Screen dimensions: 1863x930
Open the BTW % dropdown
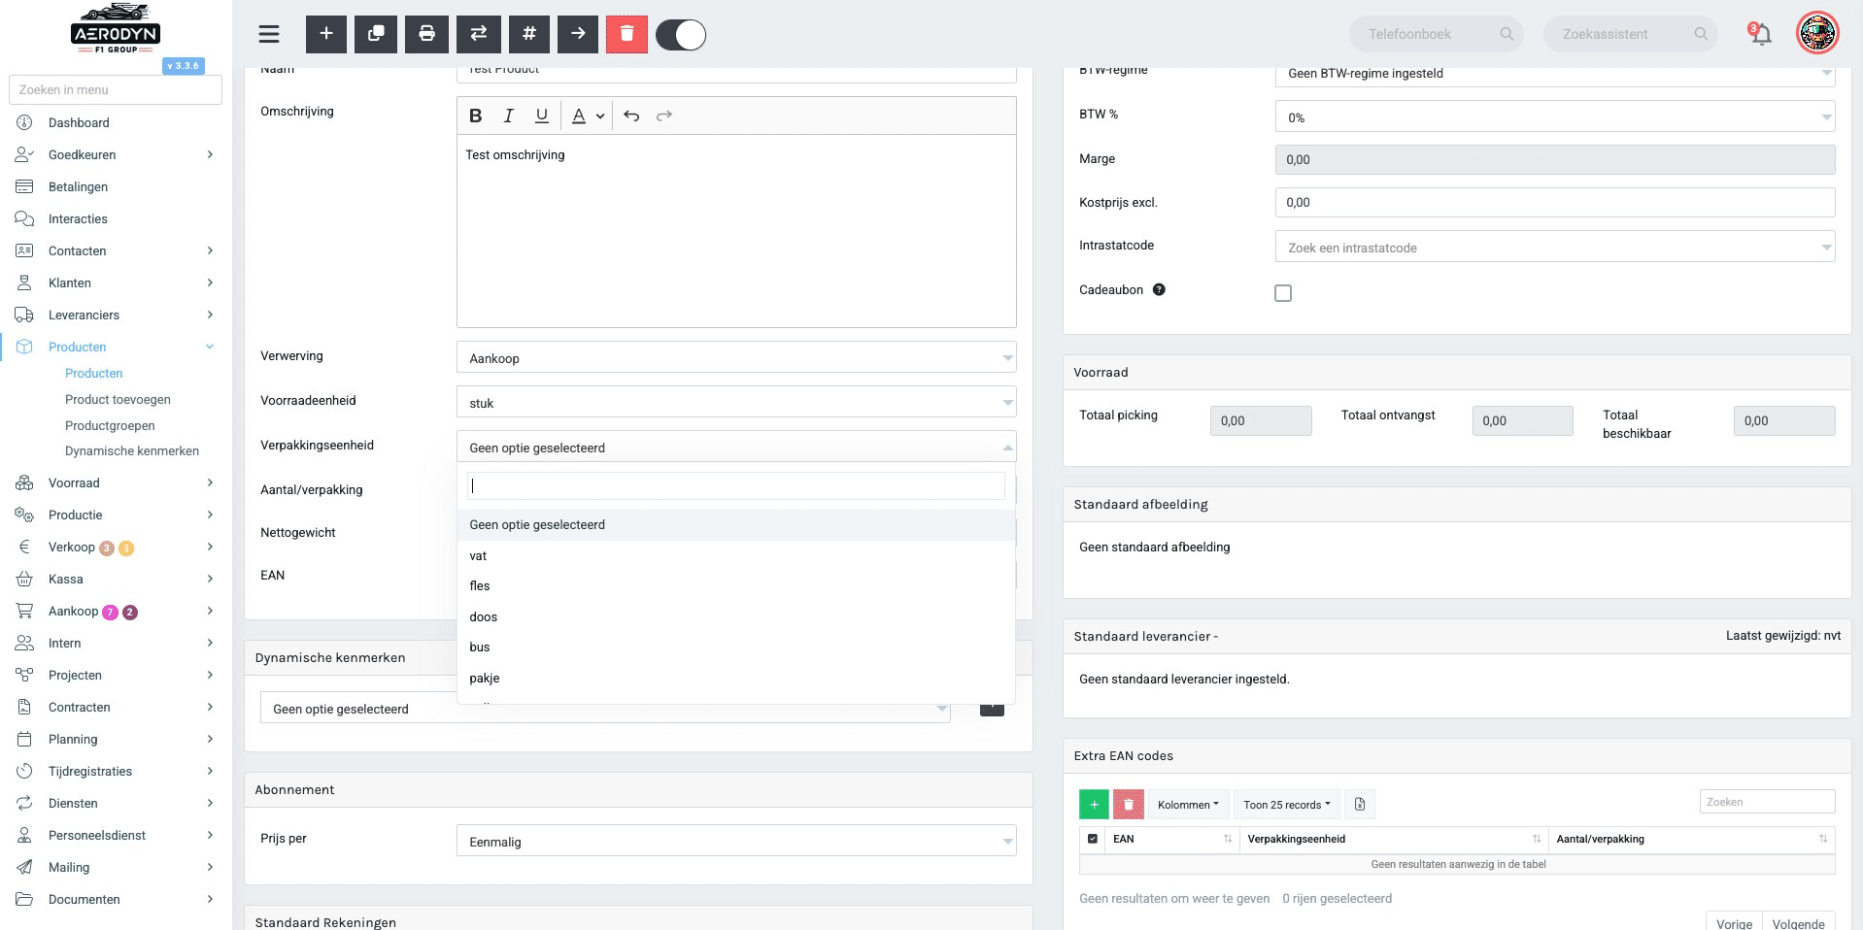[x=1555, y=116]
